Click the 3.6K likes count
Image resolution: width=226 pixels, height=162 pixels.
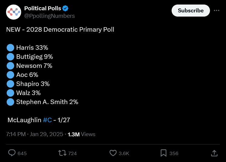click(124, 153)
